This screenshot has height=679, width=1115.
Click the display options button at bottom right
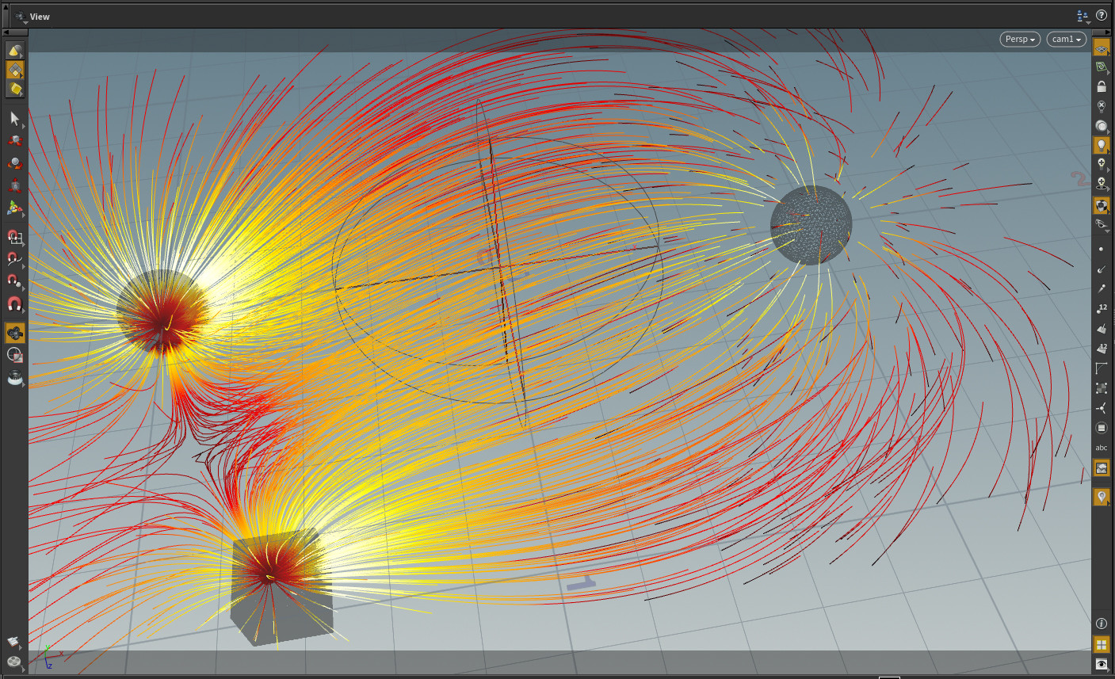[1102, 663]
